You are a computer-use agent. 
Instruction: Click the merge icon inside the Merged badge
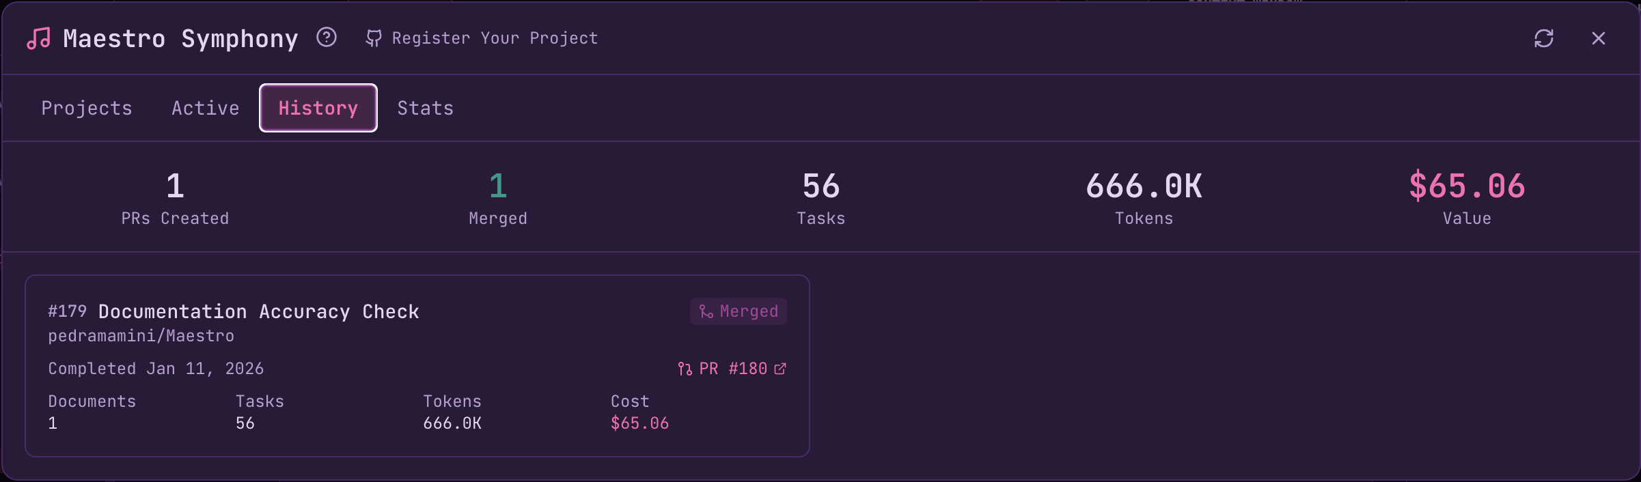tap(705, 311)
